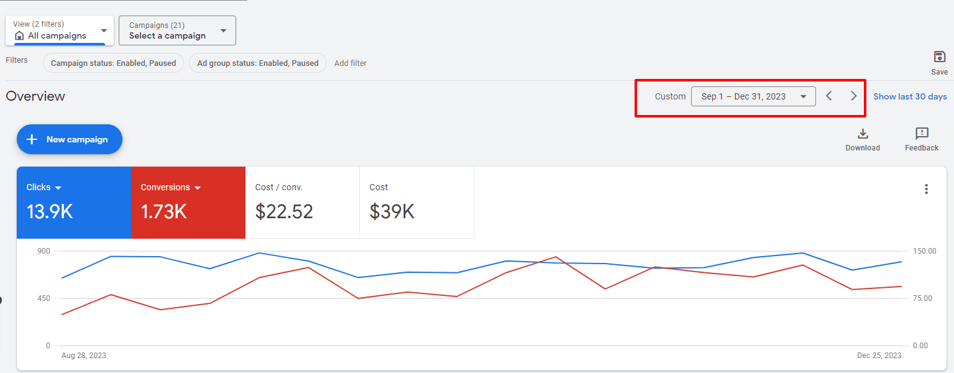Open the Sep 1 – Dec 31, 2023 date picker
The width and height of the screenshot is (954, 373).
[x=753, y=96]
